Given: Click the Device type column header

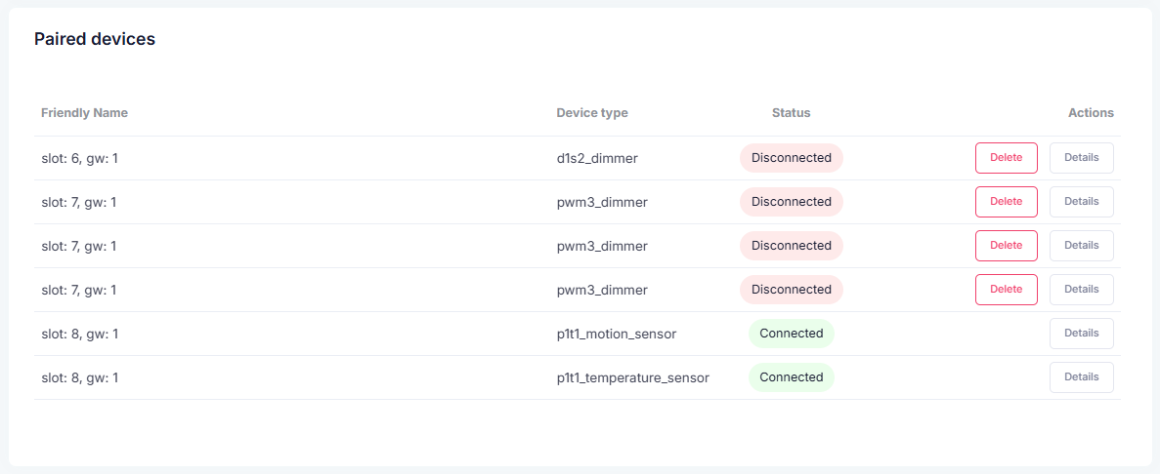Looking at the screenshot, I should [x=592, y=113].
